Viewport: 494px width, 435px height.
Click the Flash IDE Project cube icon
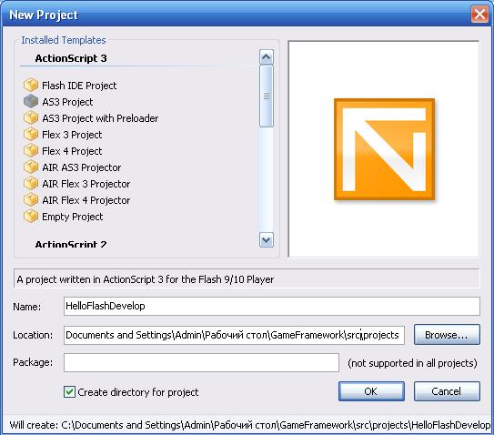[x=31, y=86]
